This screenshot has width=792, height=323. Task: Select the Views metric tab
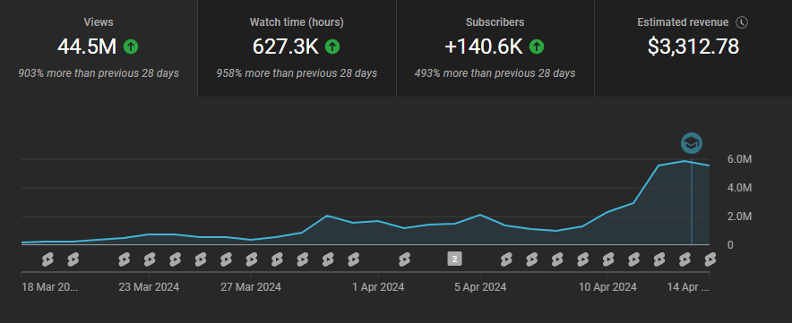99,48
